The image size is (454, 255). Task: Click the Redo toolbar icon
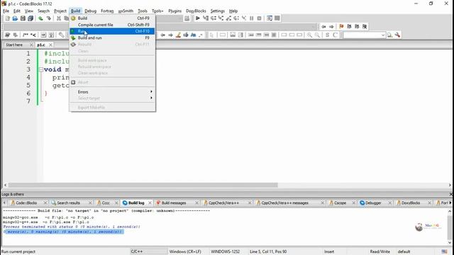tap(49, 18)
